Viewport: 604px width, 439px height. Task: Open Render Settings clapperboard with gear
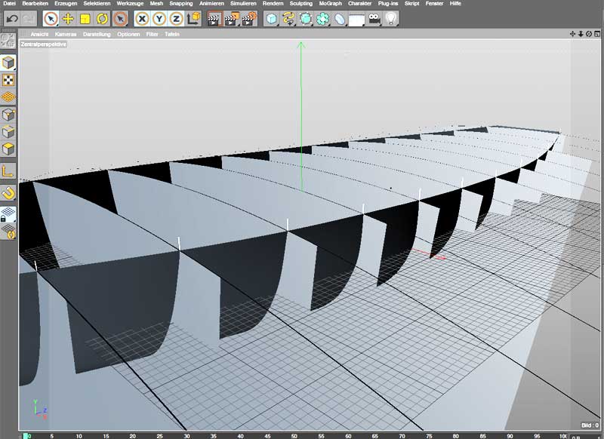[249, 18]
